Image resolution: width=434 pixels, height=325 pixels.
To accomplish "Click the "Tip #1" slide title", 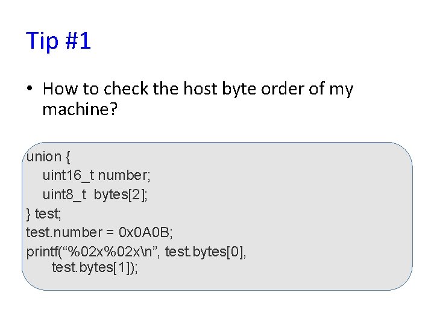I will click(58, 41).
